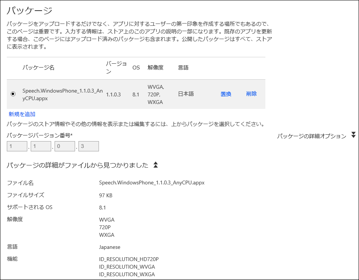Click the version field showing 0
359x280 pixels.
65,146
